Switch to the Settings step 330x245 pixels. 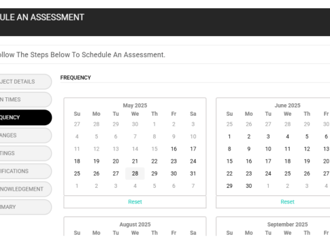tap(24, 153)
